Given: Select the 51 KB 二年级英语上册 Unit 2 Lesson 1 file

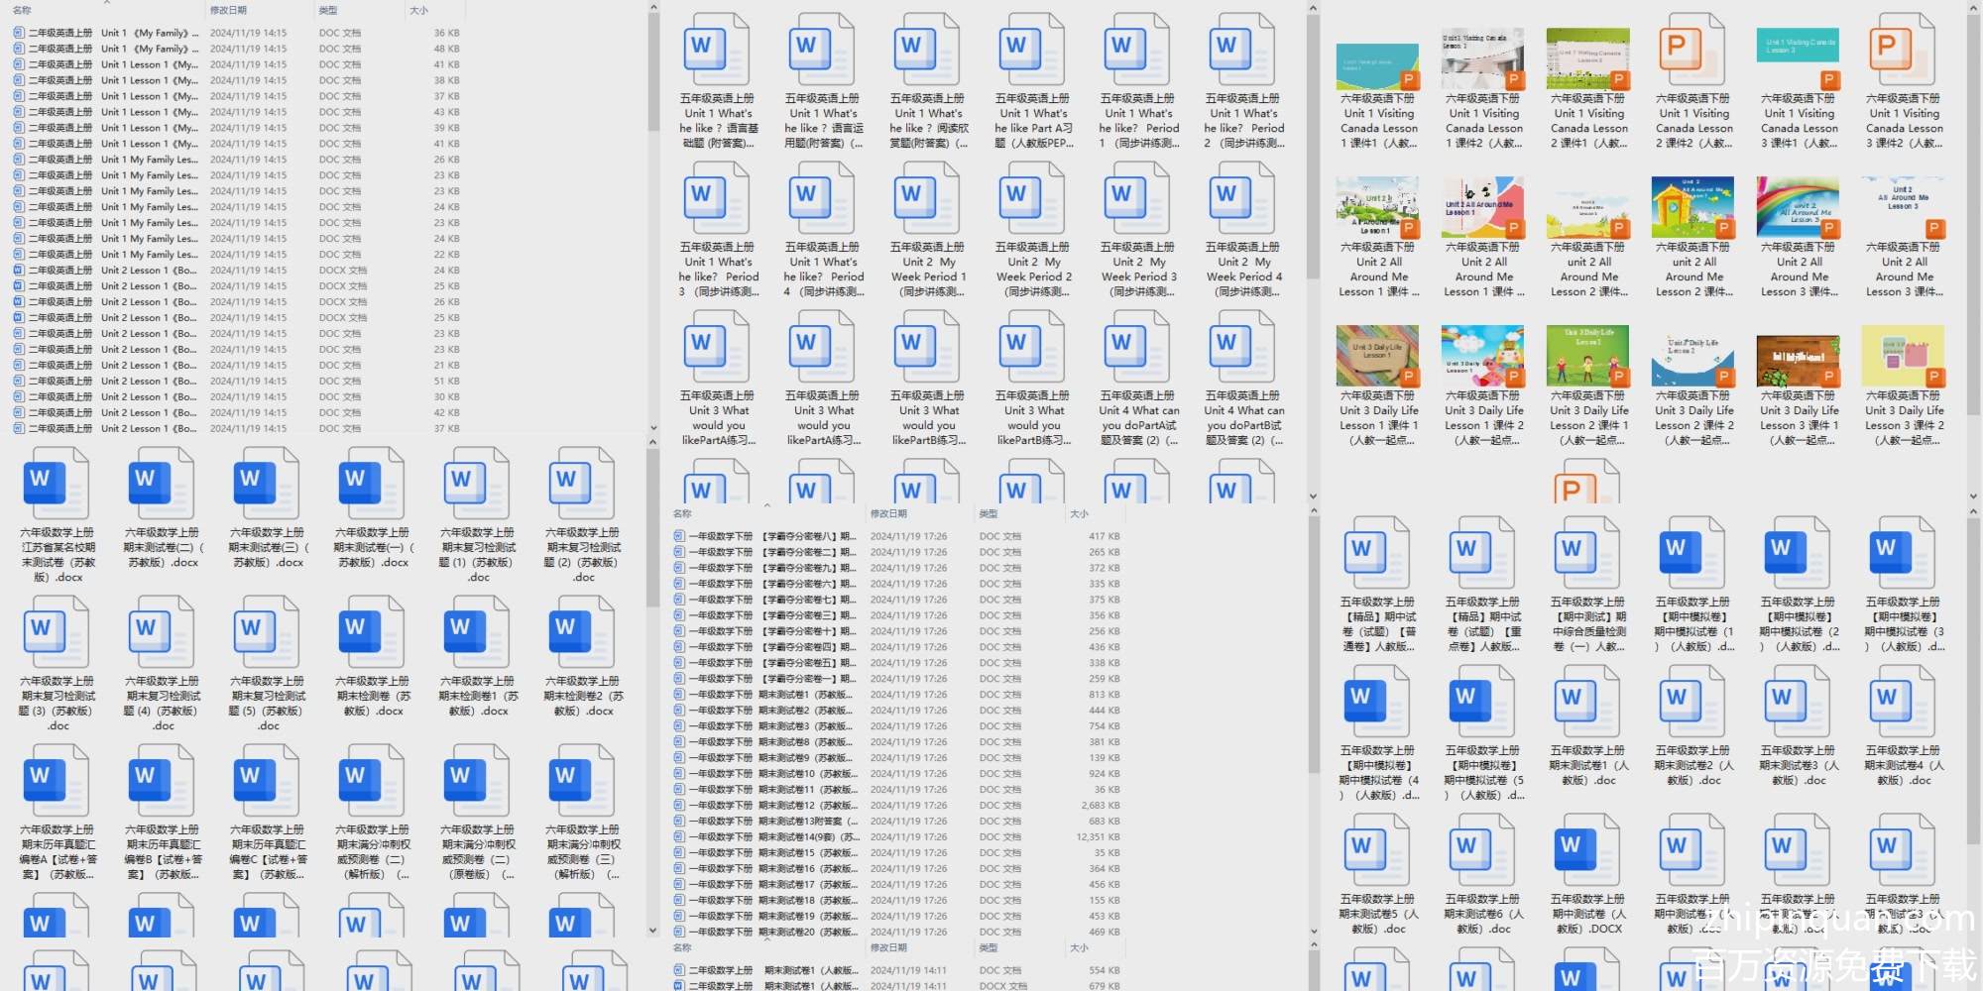Looking at the screenshot, I should (149, 382).
